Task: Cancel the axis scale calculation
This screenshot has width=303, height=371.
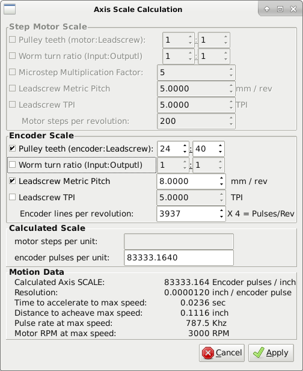Action: (x=222, y=353)
